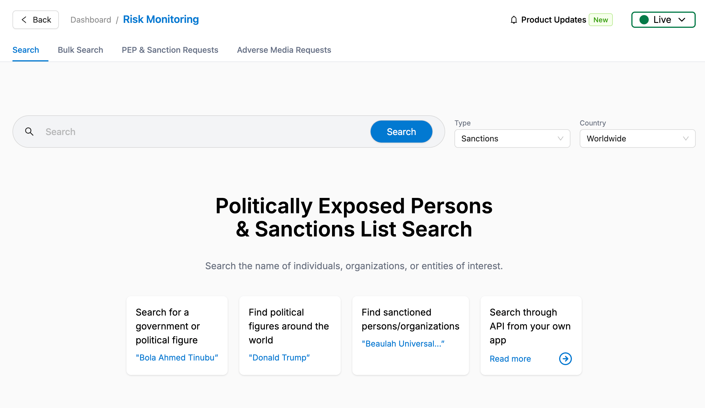Click the back chevron arrow icon
The image size is (705, 408).
coord(24,19)
